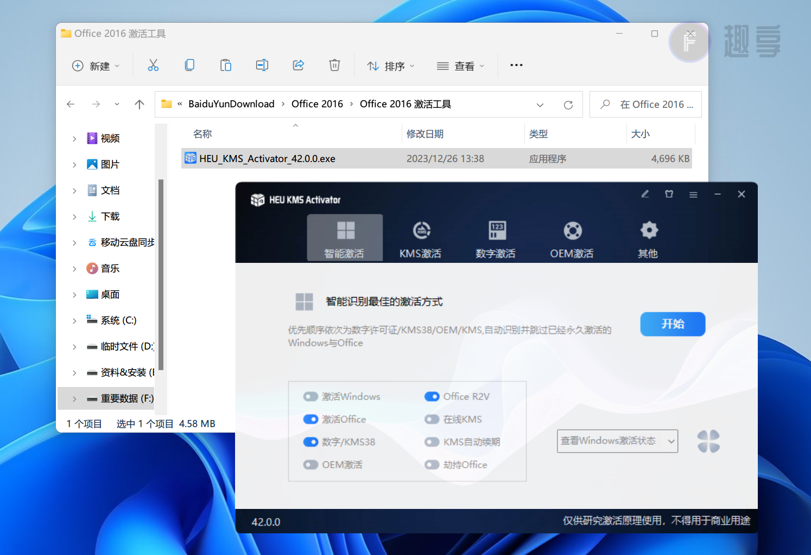Image resolution: width=811 pixels, height=555 pixels.
Task: Expand the 重要数据 (F:) drive node
Action: pos(74,398)
